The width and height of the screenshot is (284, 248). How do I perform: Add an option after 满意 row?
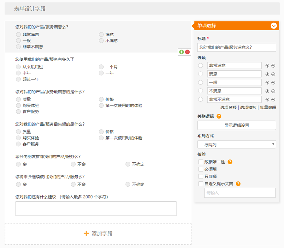[267, 74]
